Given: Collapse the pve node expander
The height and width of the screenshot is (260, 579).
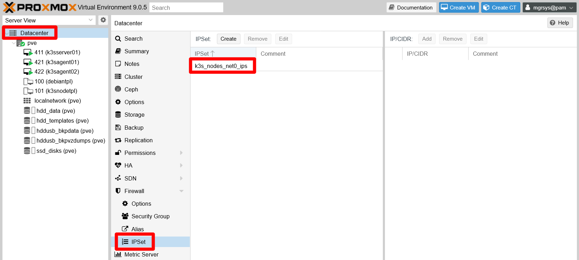Looking at the screenshot, I should pyautogui.click(x=14, y=43).
